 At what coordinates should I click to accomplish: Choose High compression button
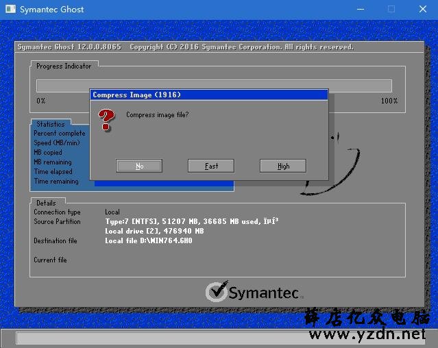point(283,166)
